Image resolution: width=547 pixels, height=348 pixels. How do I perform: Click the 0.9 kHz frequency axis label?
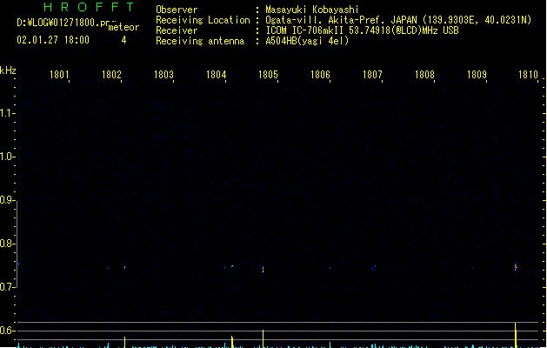[x=6, y=200]
